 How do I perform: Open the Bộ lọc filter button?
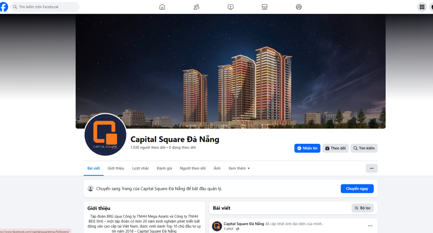tap(362, 208)
